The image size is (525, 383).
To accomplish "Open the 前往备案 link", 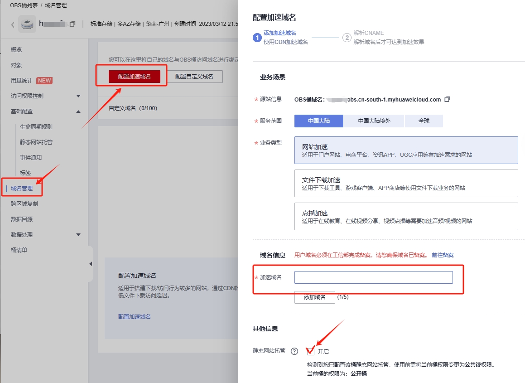I will coord(443,255).
